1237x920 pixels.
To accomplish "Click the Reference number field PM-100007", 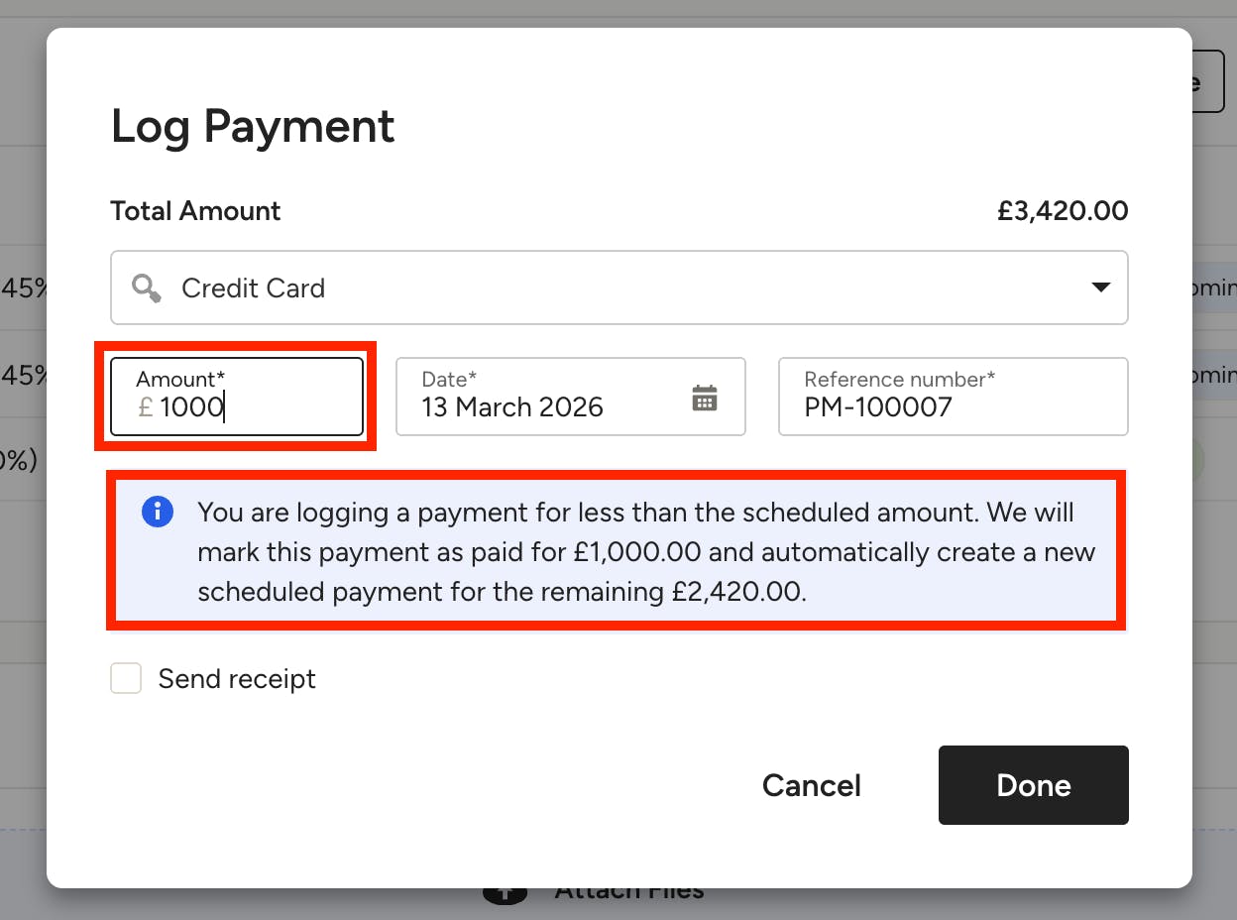I will pos(954,397).
